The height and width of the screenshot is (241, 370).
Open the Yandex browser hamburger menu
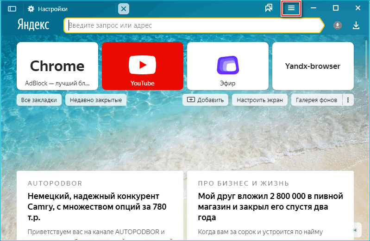[291, 8]
